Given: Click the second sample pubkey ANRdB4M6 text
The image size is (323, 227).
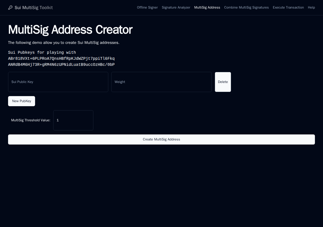Looking at the screenshot, I should pos(61,65).
